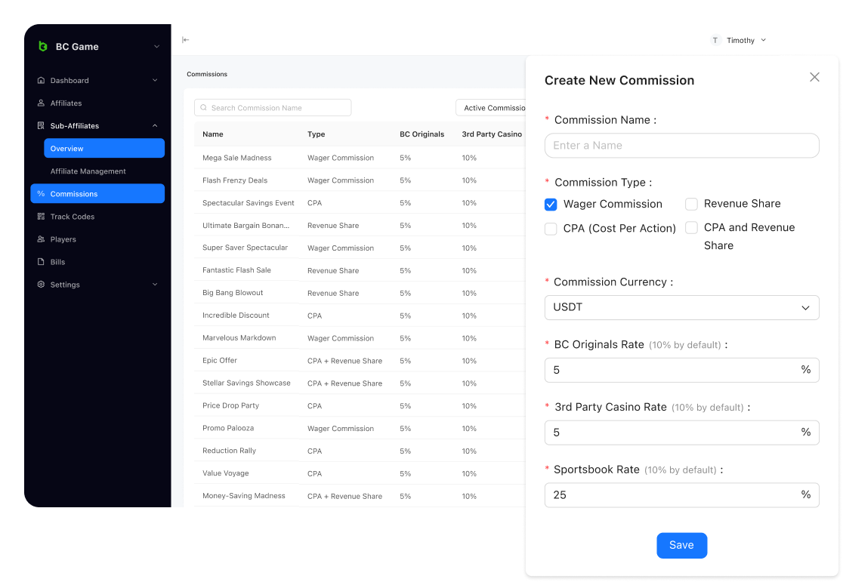Click the Dashboard home icon in sidebar
The image size is (843, 582).
point(41,81)
